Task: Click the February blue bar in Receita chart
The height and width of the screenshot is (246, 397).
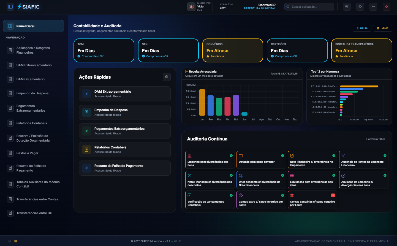Action: coord(211,106)
